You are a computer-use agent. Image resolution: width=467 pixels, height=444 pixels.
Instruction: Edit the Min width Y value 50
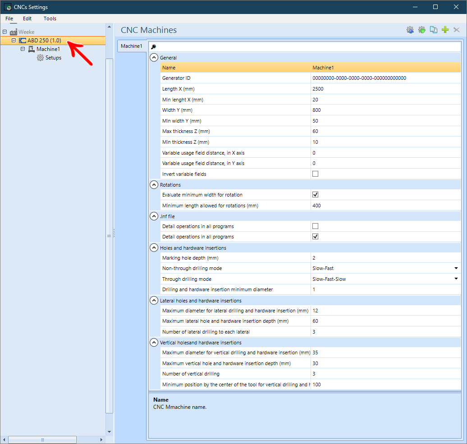click(x=385, y=121)
